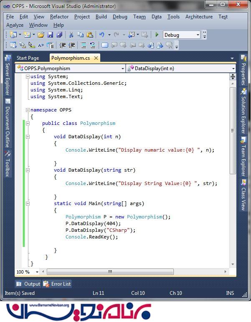Collapse the namespace OPPS code block
This screenshot has width=251, height=322.
coord(28,110)
